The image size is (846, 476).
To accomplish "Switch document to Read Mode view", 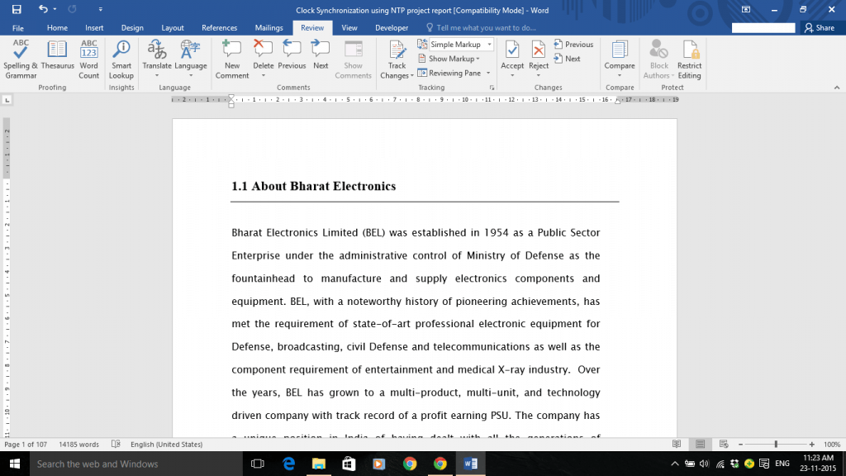I will [676, 444].
